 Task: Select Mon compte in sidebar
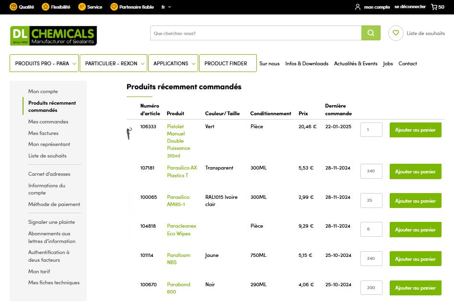coord(43,91)
